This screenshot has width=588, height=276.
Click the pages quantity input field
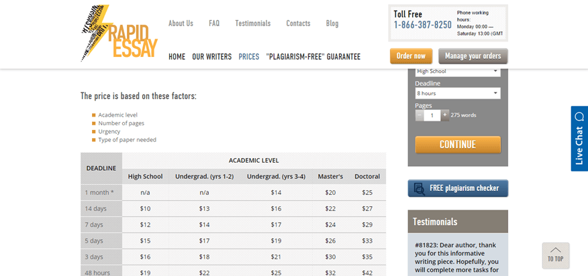click(x=432, y=115)
